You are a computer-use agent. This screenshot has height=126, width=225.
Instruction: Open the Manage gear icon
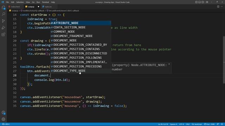3,119
